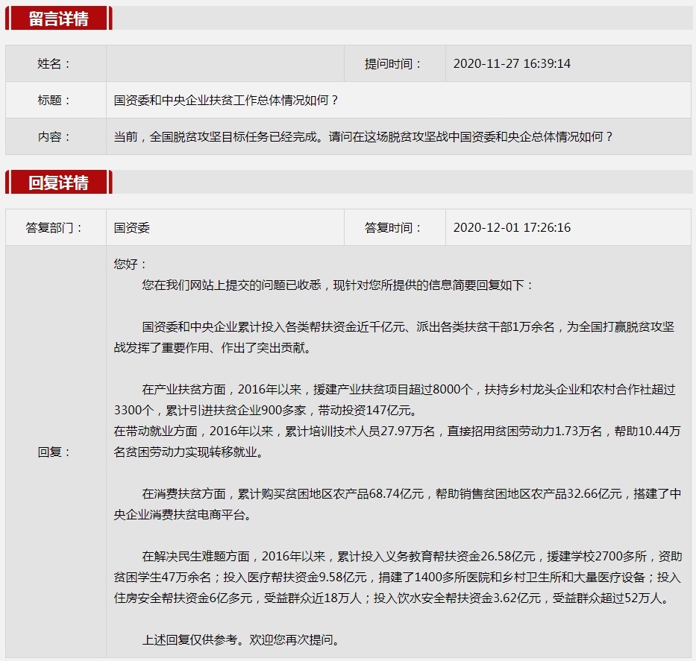Click the 回复 label in the reply row
696x661 pixels.
(x=55, y=452)
